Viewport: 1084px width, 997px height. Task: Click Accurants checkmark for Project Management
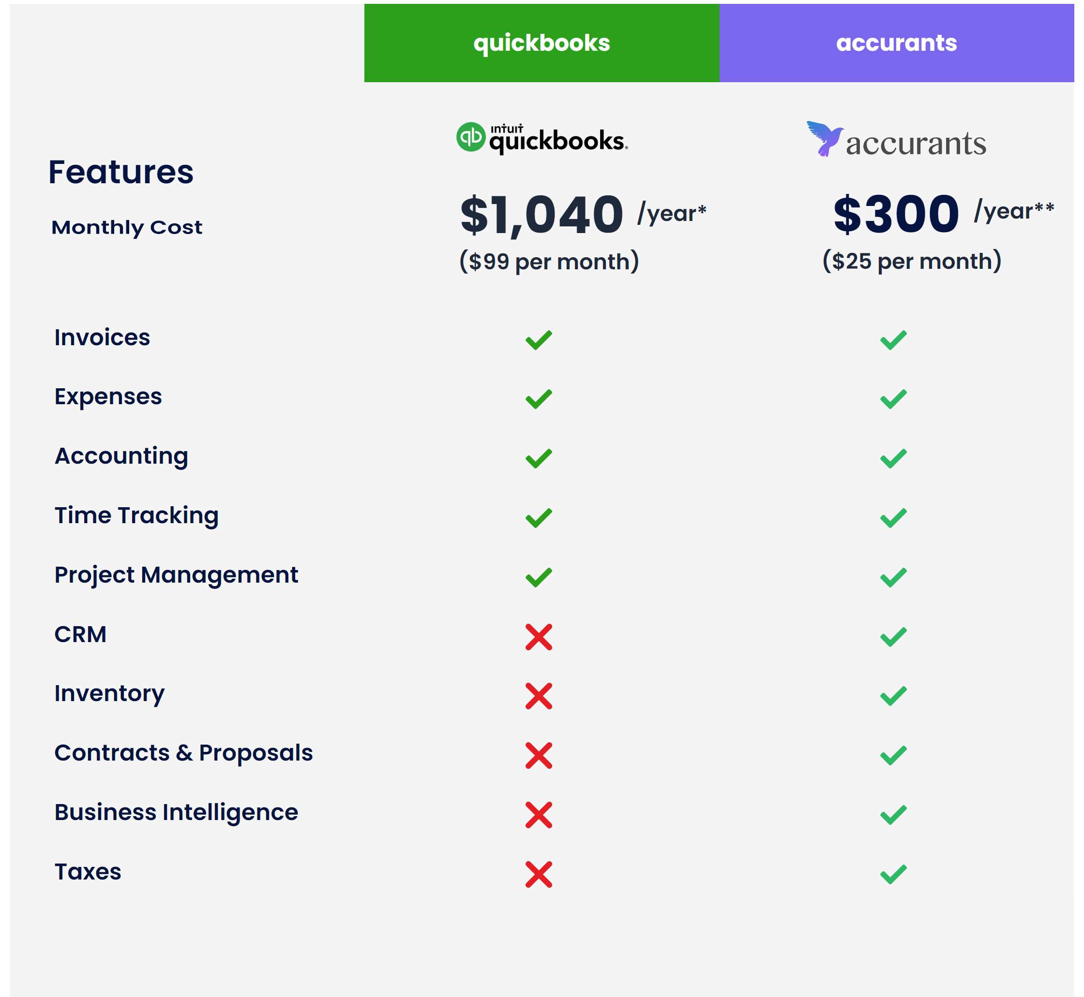pos(893,577)
